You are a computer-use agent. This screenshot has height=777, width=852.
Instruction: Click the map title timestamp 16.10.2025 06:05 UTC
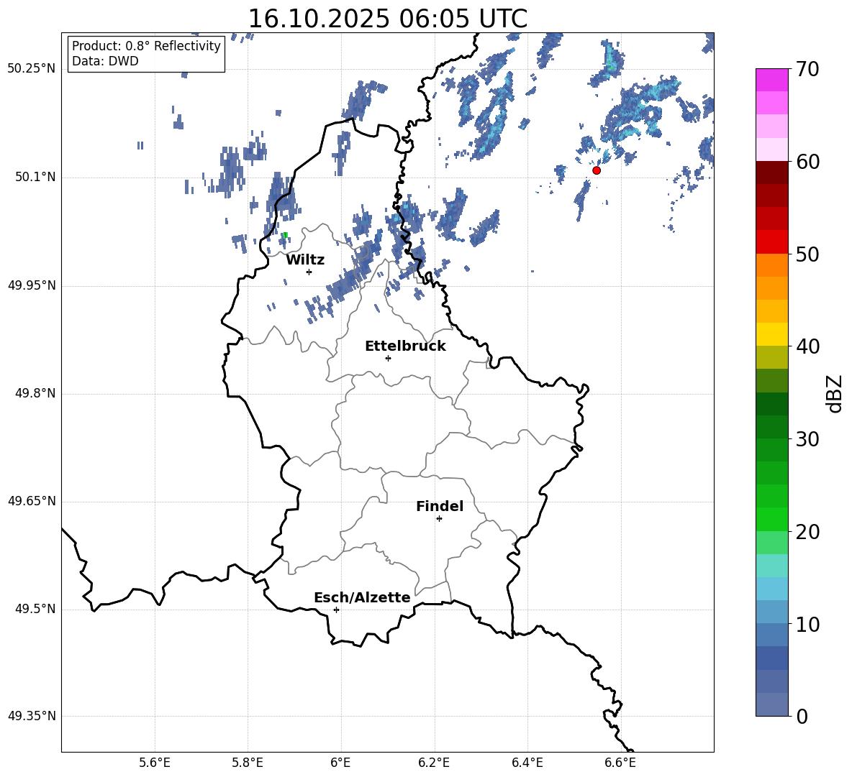pyautogui.click(x=387, y=19)
